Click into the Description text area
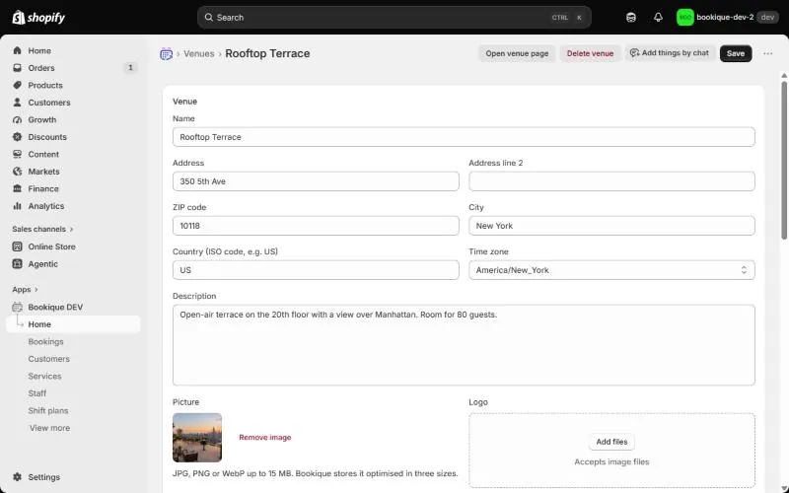This screenshot has height=493, width=789. pyautogui.click(x=464, y=345)
